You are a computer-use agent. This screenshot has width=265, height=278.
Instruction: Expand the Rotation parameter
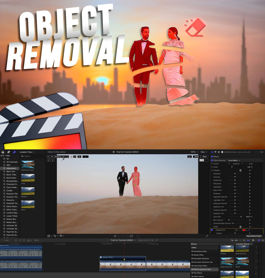click(212, 170)
